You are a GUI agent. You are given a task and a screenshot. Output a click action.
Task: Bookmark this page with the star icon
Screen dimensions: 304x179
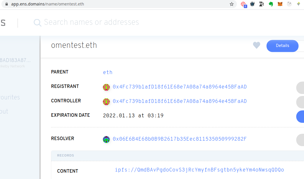pyautogui.click(x=232, y=4)
